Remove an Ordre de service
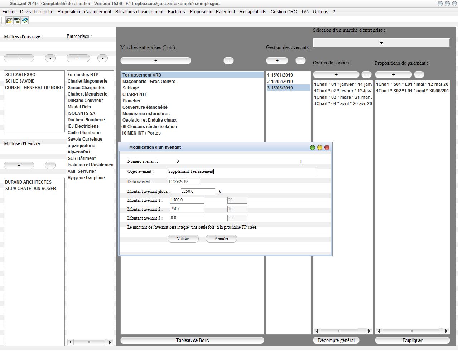 tap(366, 74)
